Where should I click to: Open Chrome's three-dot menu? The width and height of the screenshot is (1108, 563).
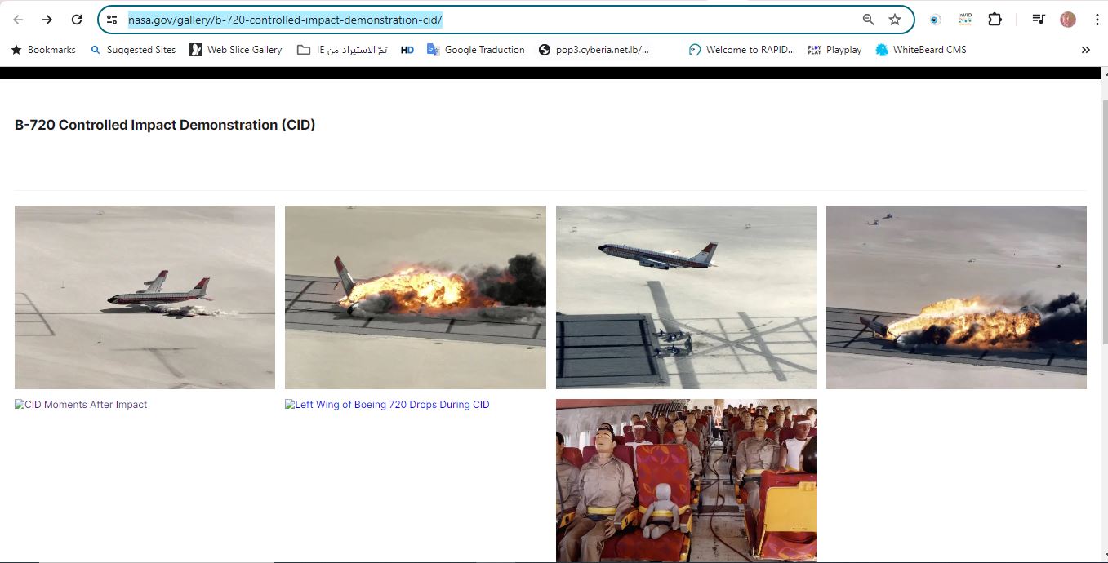click(1097, 20)
